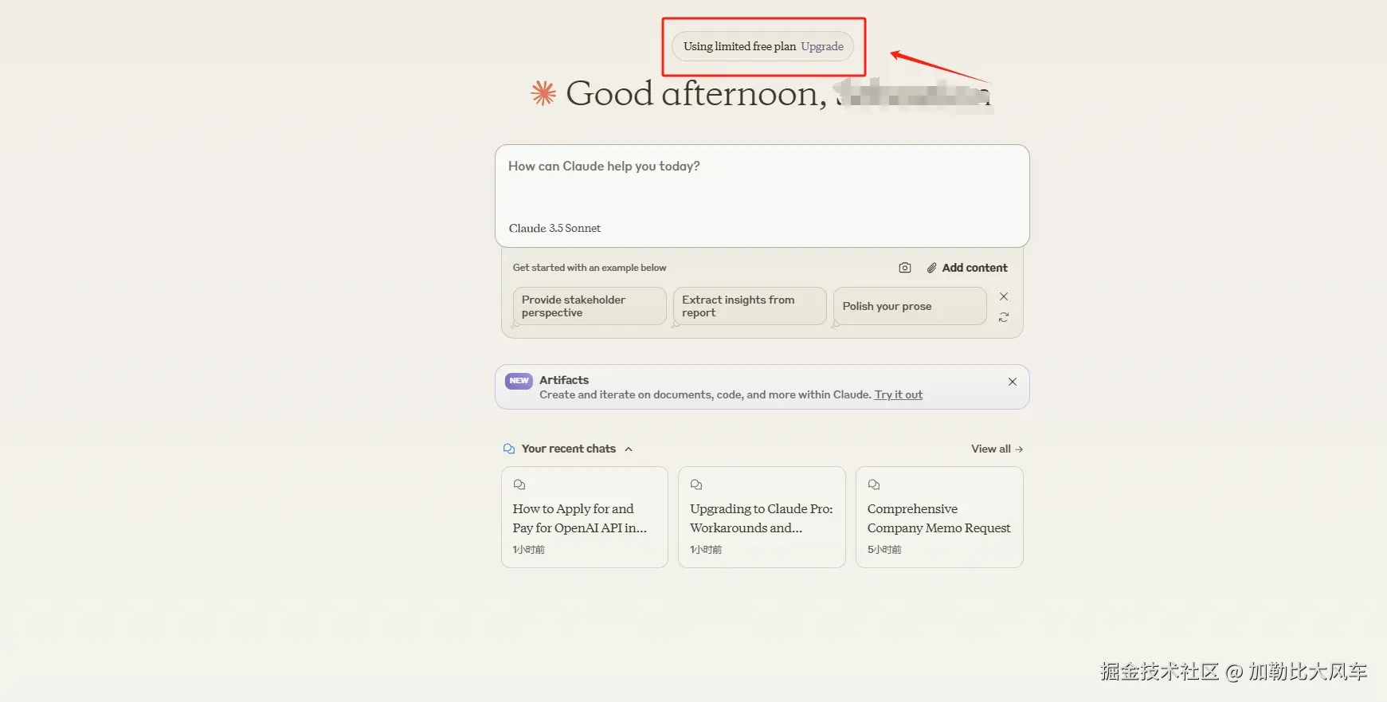The height and width of the screenshot is (702, 1387).
Task: Click the 'Artifacts' heading text
Action: [x=564, y=380]
